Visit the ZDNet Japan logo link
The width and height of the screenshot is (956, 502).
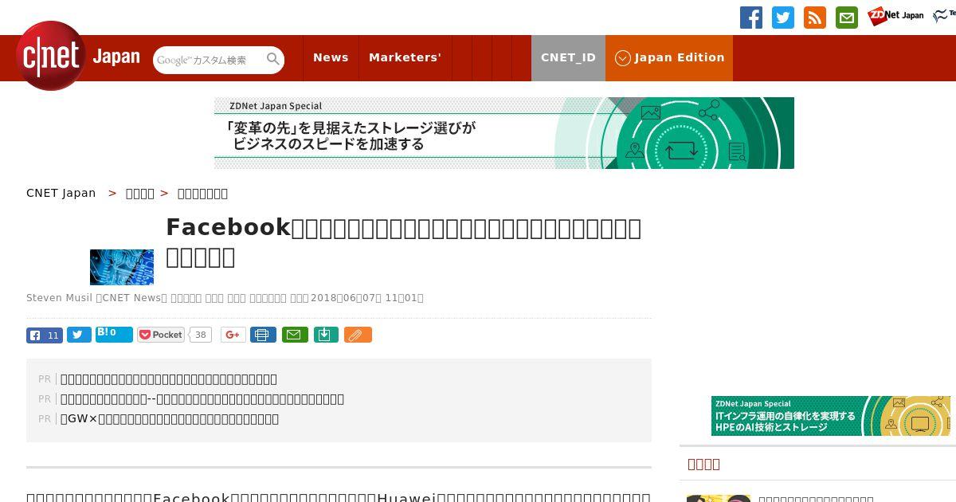pyautogui.click(x=895, y=16)
